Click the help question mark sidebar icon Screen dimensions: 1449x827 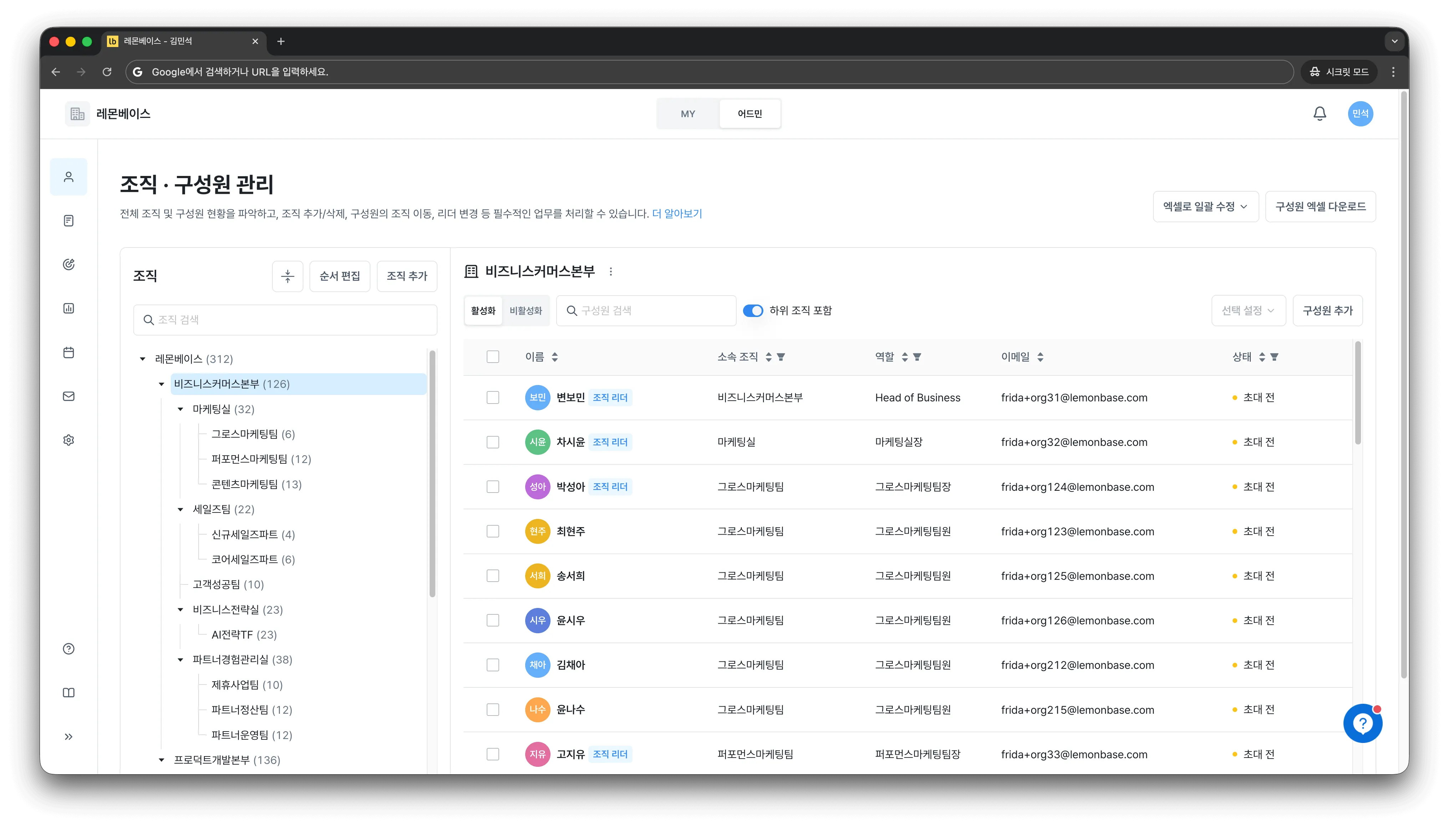(69, 649)
